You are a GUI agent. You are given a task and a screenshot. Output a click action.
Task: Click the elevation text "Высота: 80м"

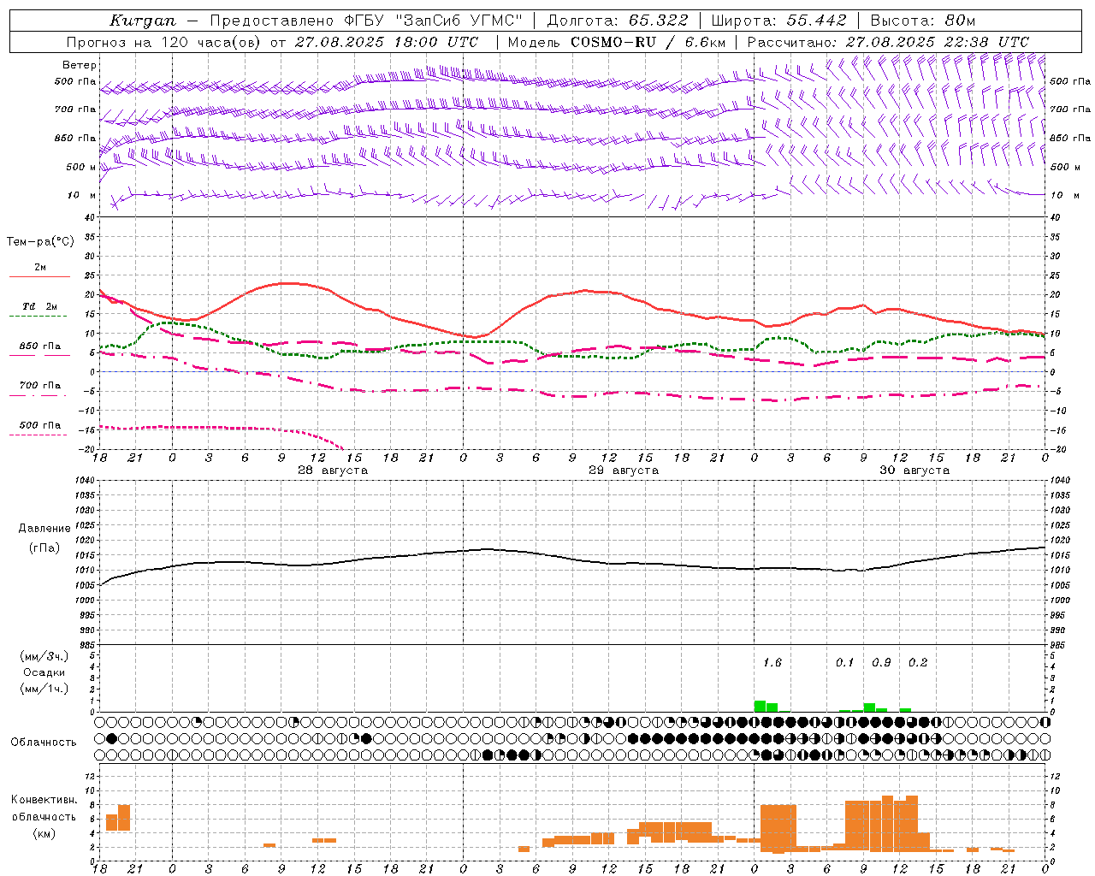pyautogui.click(x=922, y=21)
